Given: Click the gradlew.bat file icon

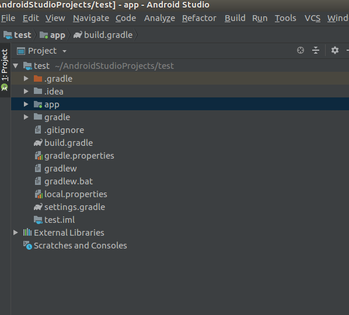Looking at the screenshot, I should 38,181.
